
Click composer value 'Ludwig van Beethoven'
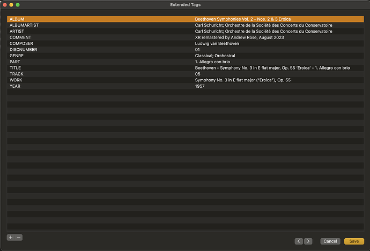(217, 43)
